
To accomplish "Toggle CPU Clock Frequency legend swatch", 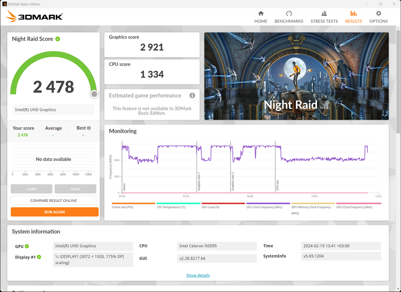I will coord(268,203).
